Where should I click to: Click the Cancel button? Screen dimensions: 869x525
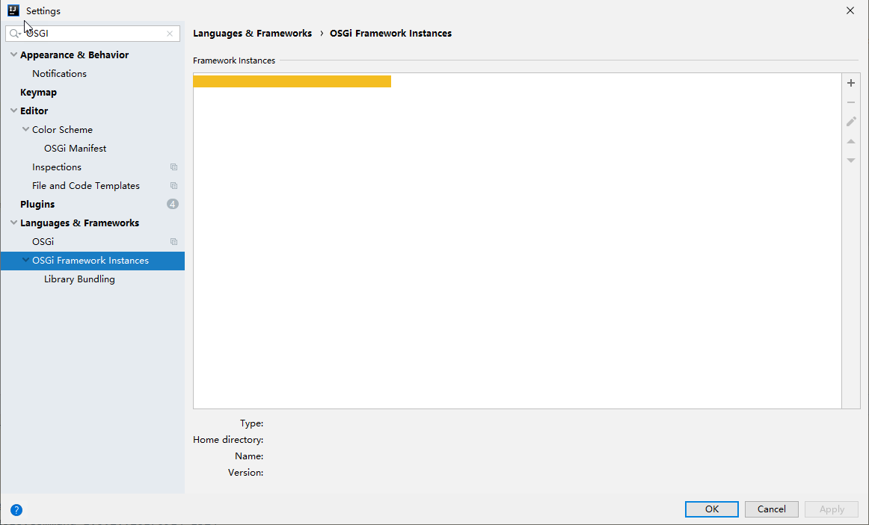click(x=772, y=509)
